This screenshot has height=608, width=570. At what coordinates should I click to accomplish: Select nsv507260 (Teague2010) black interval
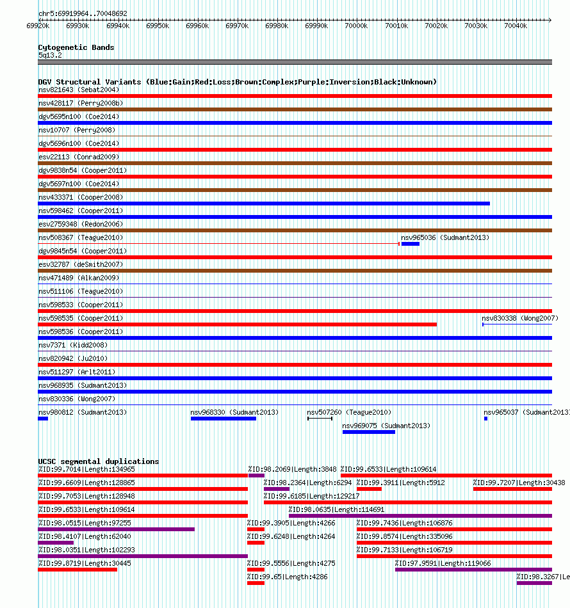point(320,419)
